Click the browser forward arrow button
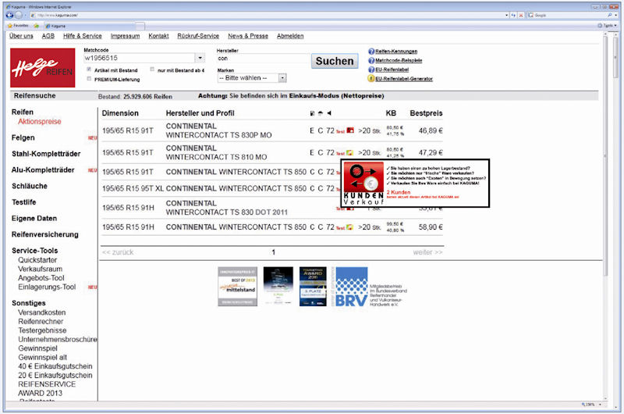The width and height of the screenshot is (624, 414). click(x=18, y=15)
